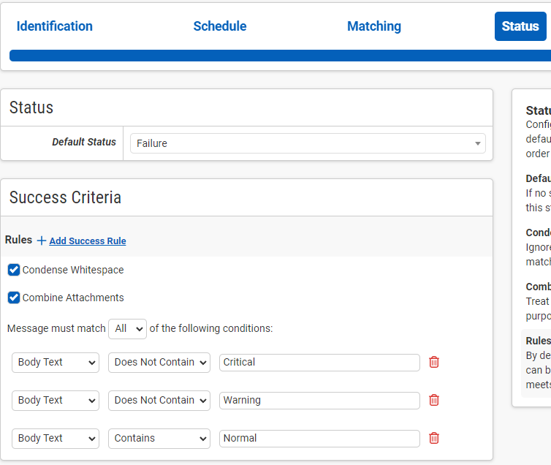The height and width of the screenshot is (465, 551).
Task: Open the Contains operator dropdown for Normal
Action: click(x=159, y=438)
